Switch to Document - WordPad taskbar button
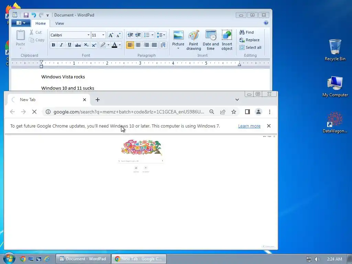This screenshot has width=352, height=264. (x=83, y=259)
